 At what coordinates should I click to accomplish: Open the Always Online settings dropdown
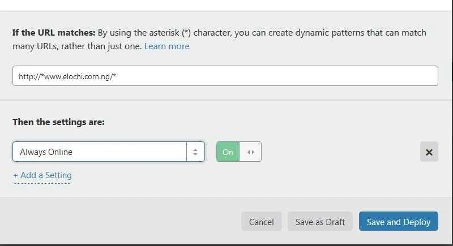click(x=108, y=152)
